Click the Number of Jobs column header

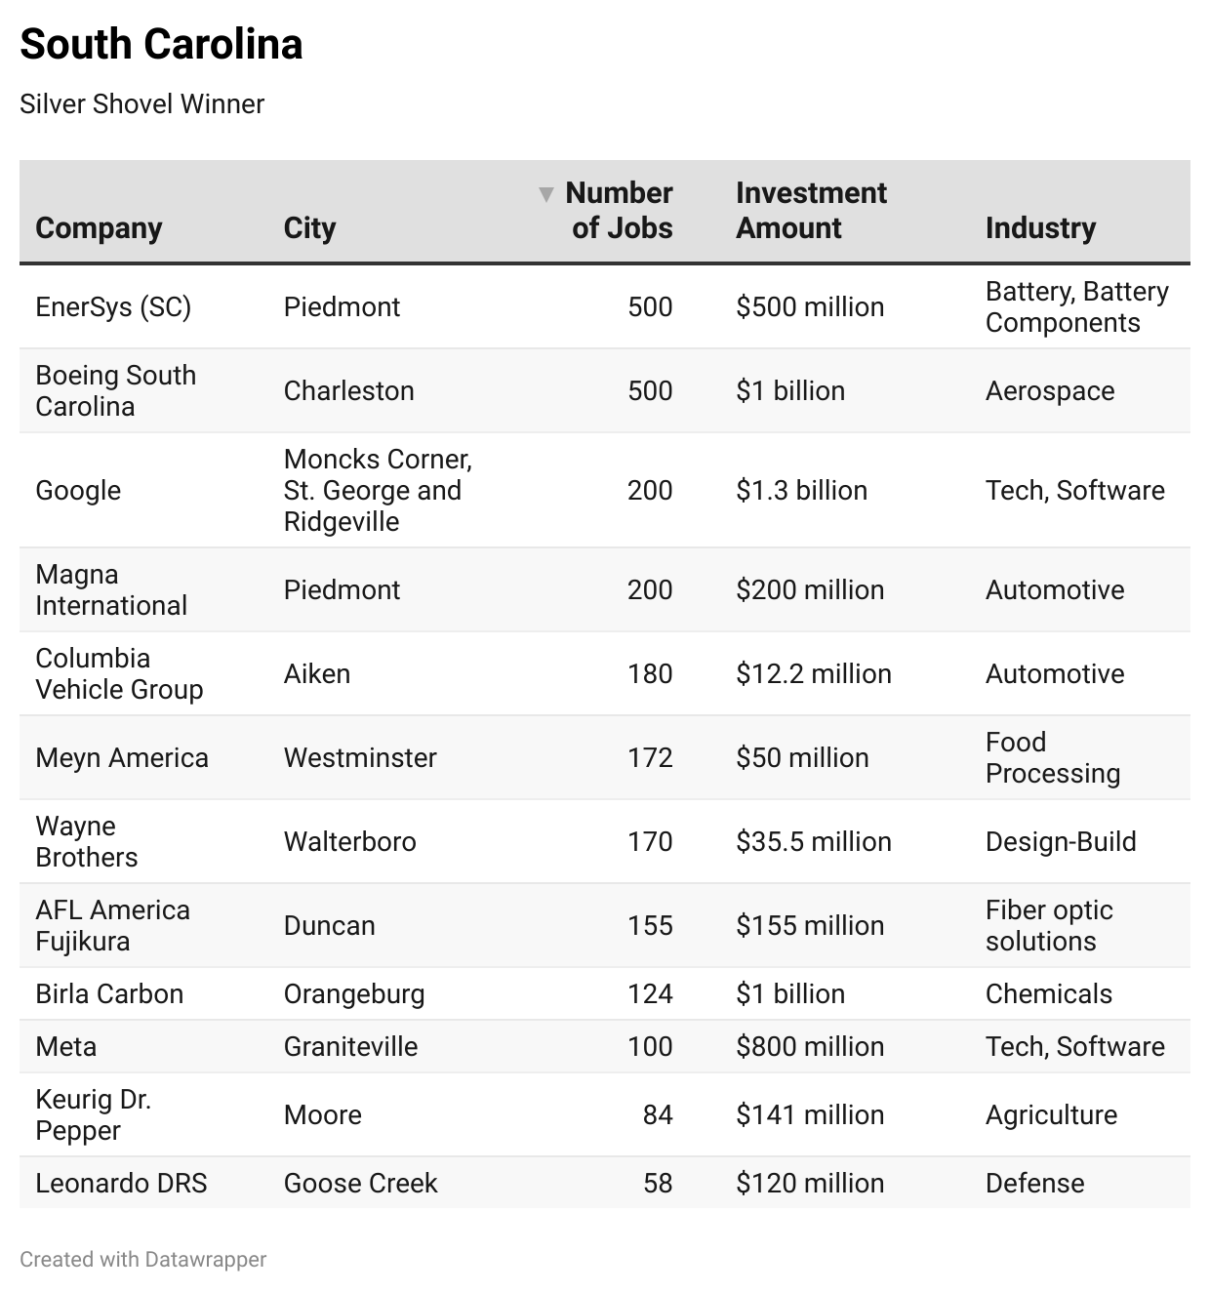coord(621,210)
